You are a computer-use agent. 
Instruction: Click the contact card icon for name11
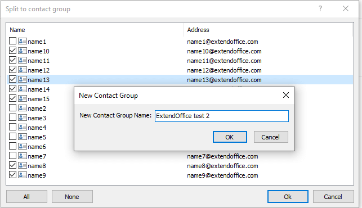[23, 60]
